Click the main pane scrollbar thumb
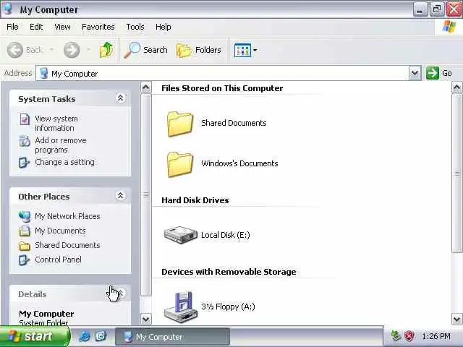The image size is (463, 347). [456, 173]
